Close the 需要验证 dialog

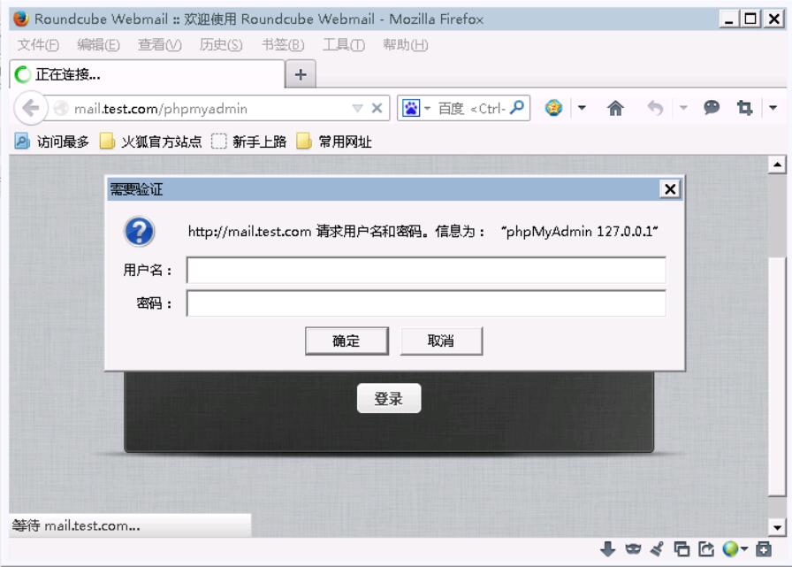coord(670,189)
